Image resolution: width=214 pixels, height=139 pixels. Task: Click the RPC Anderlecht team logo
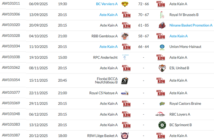click(x=125, y=57)
